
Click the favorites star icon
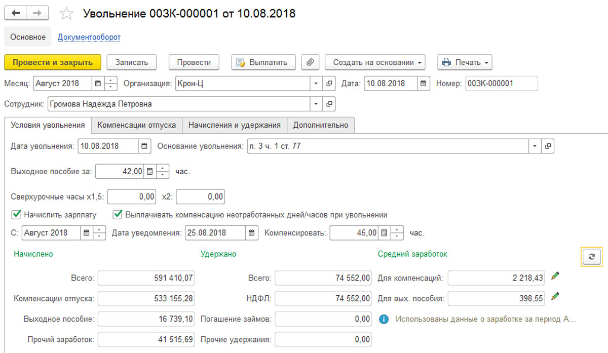[66, 14]
